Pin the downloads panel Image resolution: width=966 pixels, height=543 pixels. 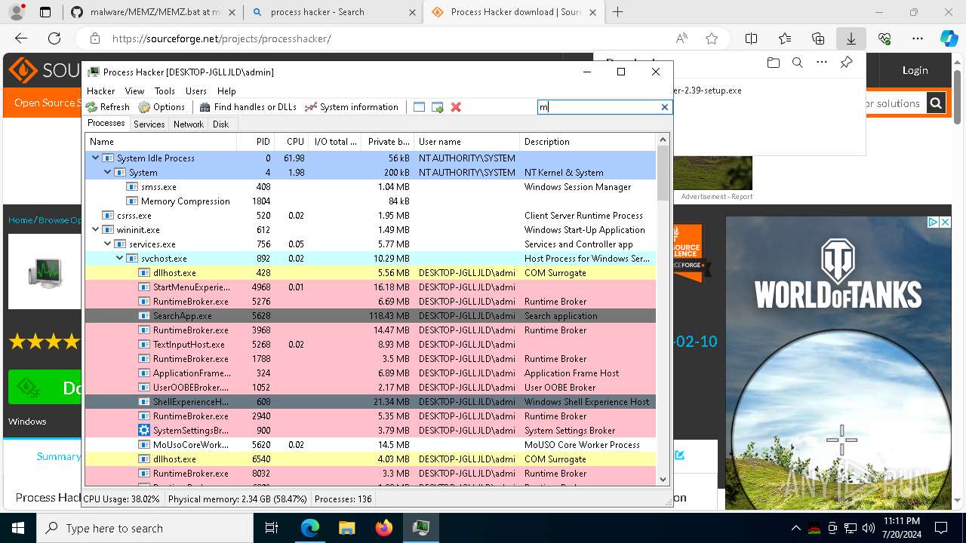[847, 63]
